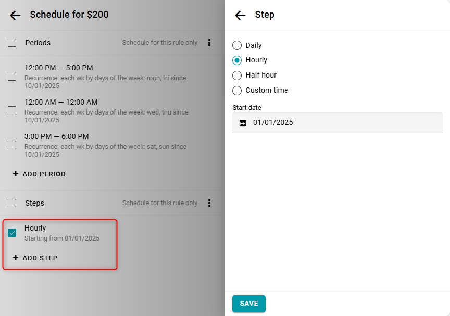The image size is (450, 316).
Task: Click back arrow beside Schedule for $200
Action: point(15,15)
